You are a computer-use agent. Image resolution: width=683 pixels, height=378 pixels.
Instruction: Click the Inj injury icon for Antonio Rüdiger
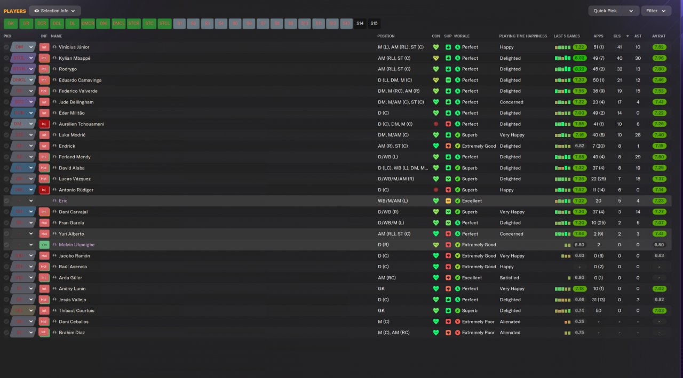click(x=44, y=190)
